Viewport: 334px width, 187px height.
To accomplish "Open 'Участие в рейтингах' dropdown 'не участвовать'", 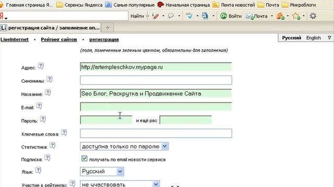I will pyautogui.click(x=120, y=184).
